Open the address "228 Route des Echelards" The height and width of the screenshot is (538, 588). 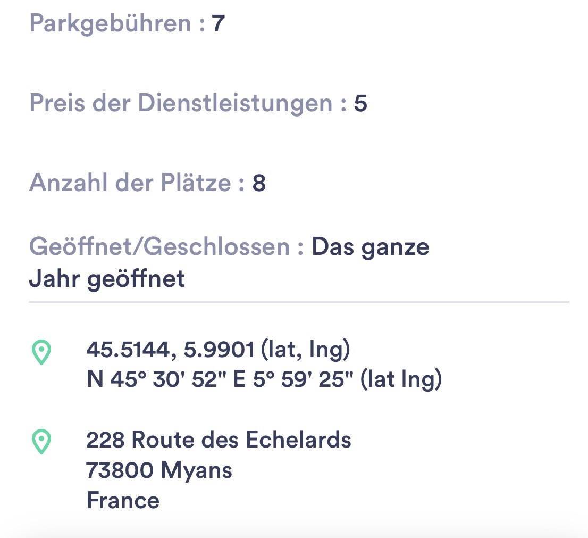[x=219, y=440]
